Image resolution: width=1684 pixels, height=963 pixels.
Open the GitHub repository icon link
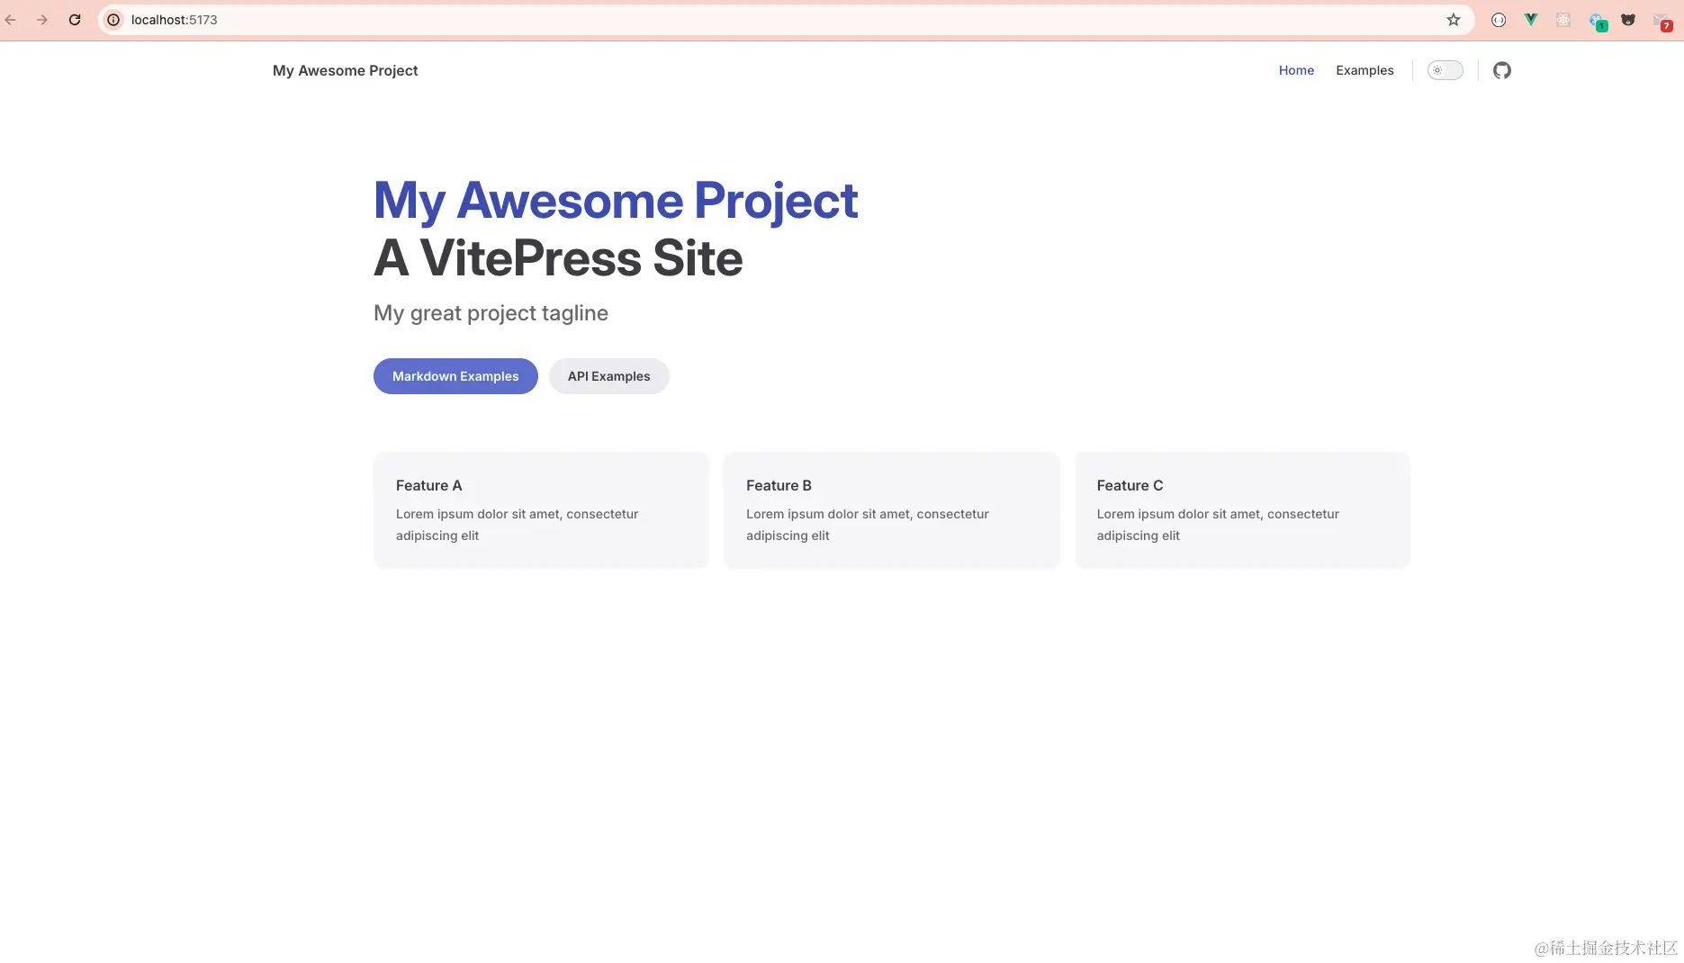[1501, 70]
